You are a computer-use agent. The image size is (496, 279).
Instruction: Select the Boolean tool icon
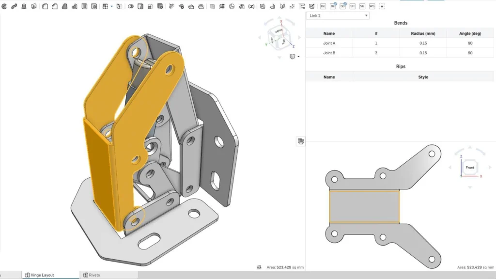click(131, 6)
